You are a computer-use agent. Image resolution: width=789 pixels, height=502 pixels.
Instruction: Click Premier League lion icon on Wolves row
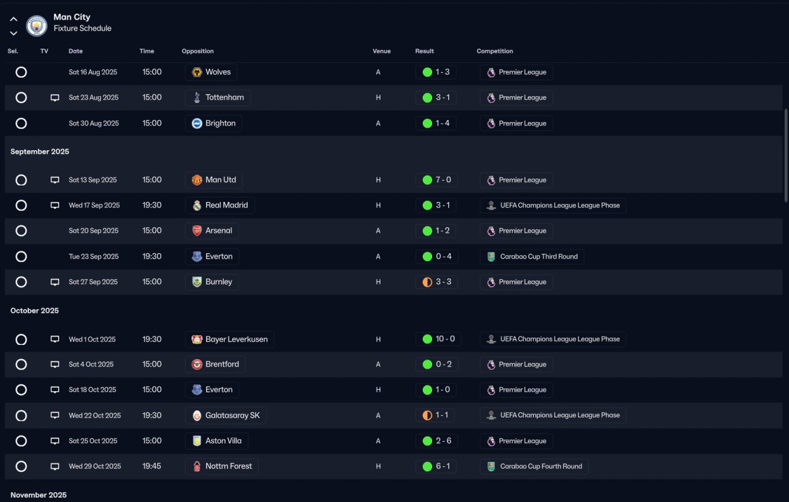(x=491, y=72)
